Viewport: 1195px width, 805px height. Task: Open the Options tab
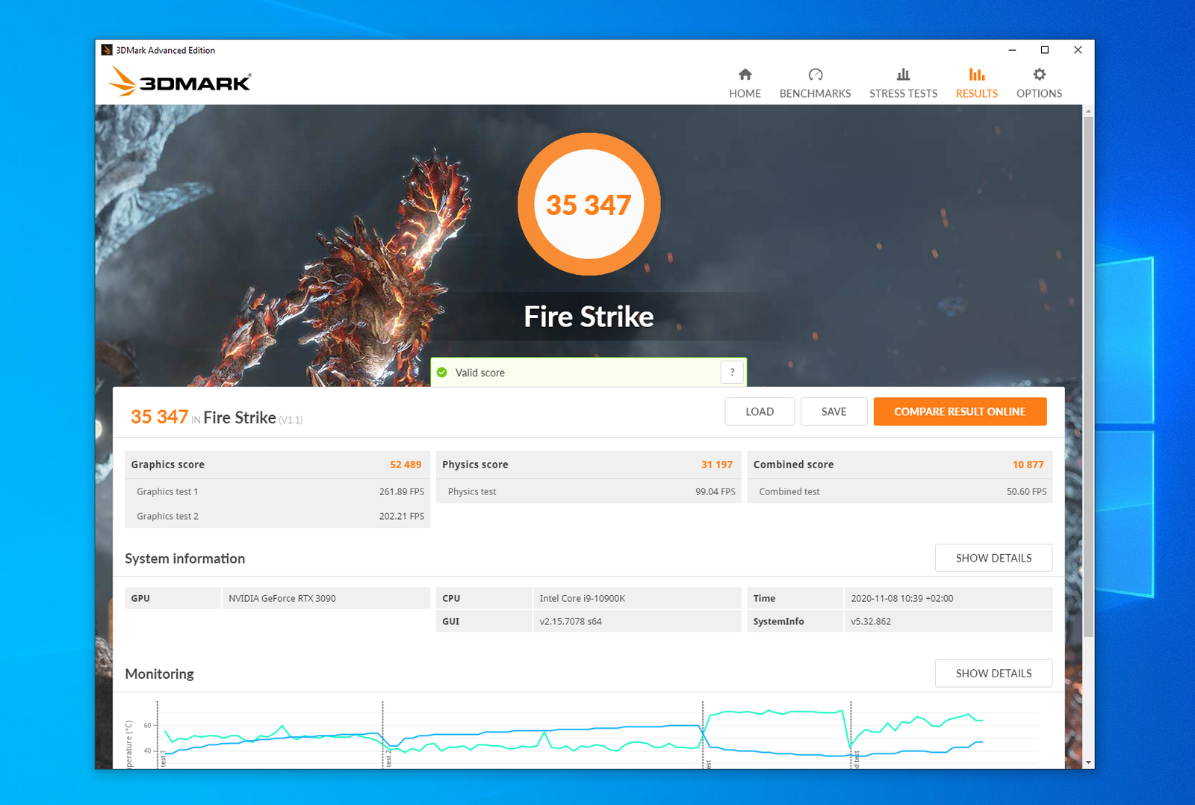point(1039,84)
